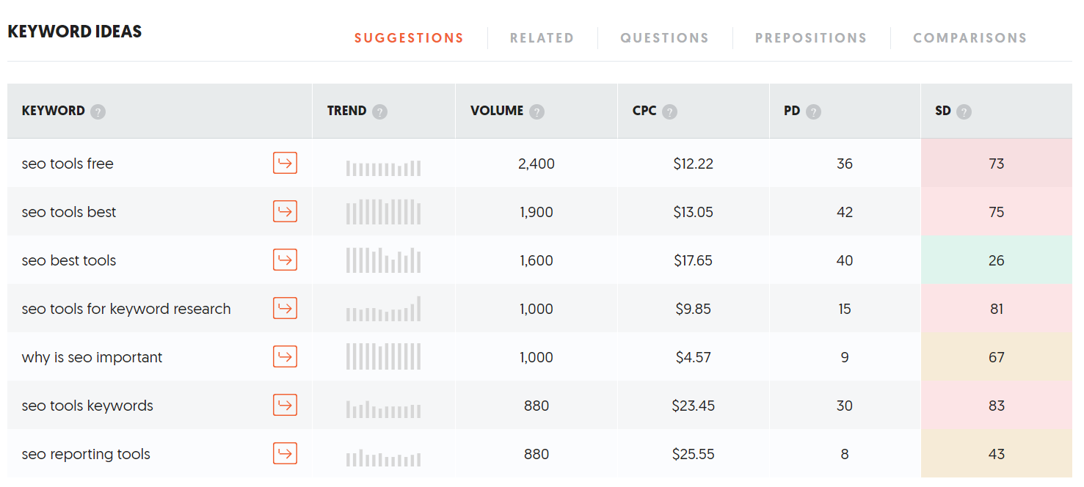Open arrow icon beside 'seo tools best'
The width and height of the screenshot is (1084, 487).
pyautogui.click(x=285, y=211)
